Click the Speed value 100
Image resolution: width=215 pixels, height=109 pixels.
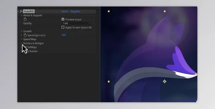click(64, 35)
